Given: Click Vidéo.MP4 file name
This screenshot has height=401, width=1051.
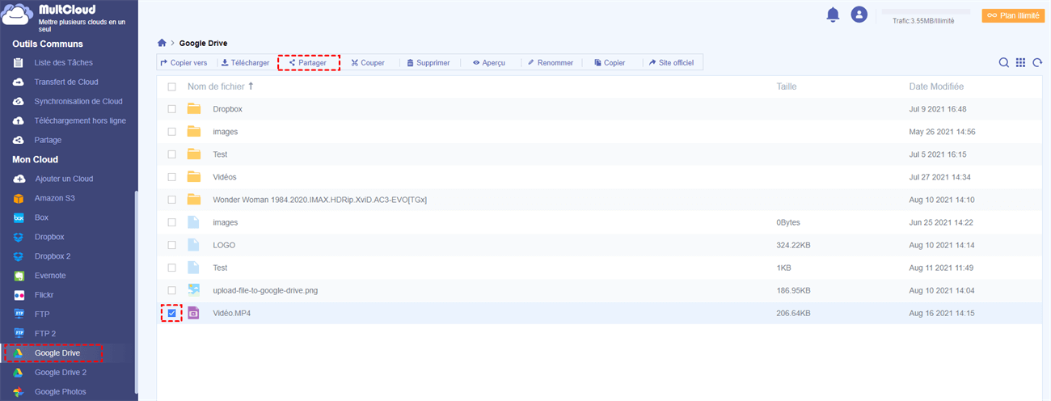Looking at the screenshot, I should [x=232, y=313].
